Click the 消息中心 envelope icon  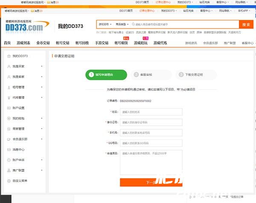(x=9, y=149)
